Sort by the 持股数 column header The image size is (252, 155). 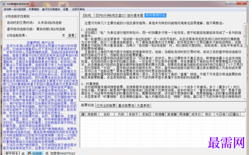92,114
